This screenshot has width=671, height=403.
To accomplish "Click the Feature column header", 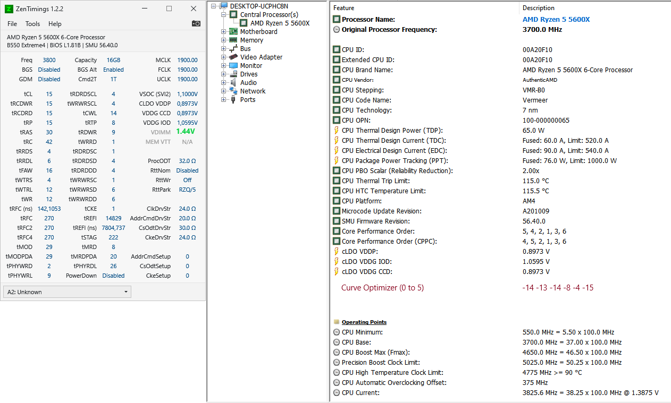I will (424, 8).
